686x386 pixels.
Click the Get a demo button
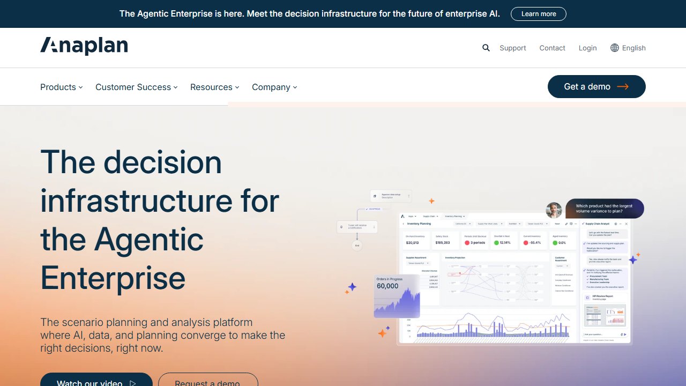(596, 86)
